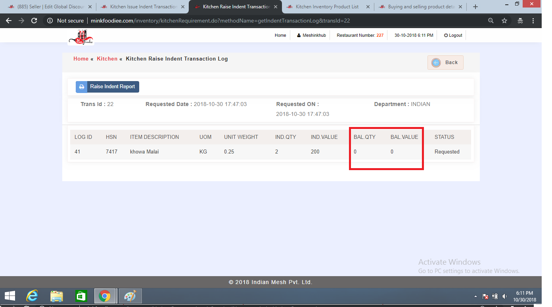The height and width of the screenshot is (307, 552).
Task: Click unit weight 0.25 cell
Action: tap(229, 152)
